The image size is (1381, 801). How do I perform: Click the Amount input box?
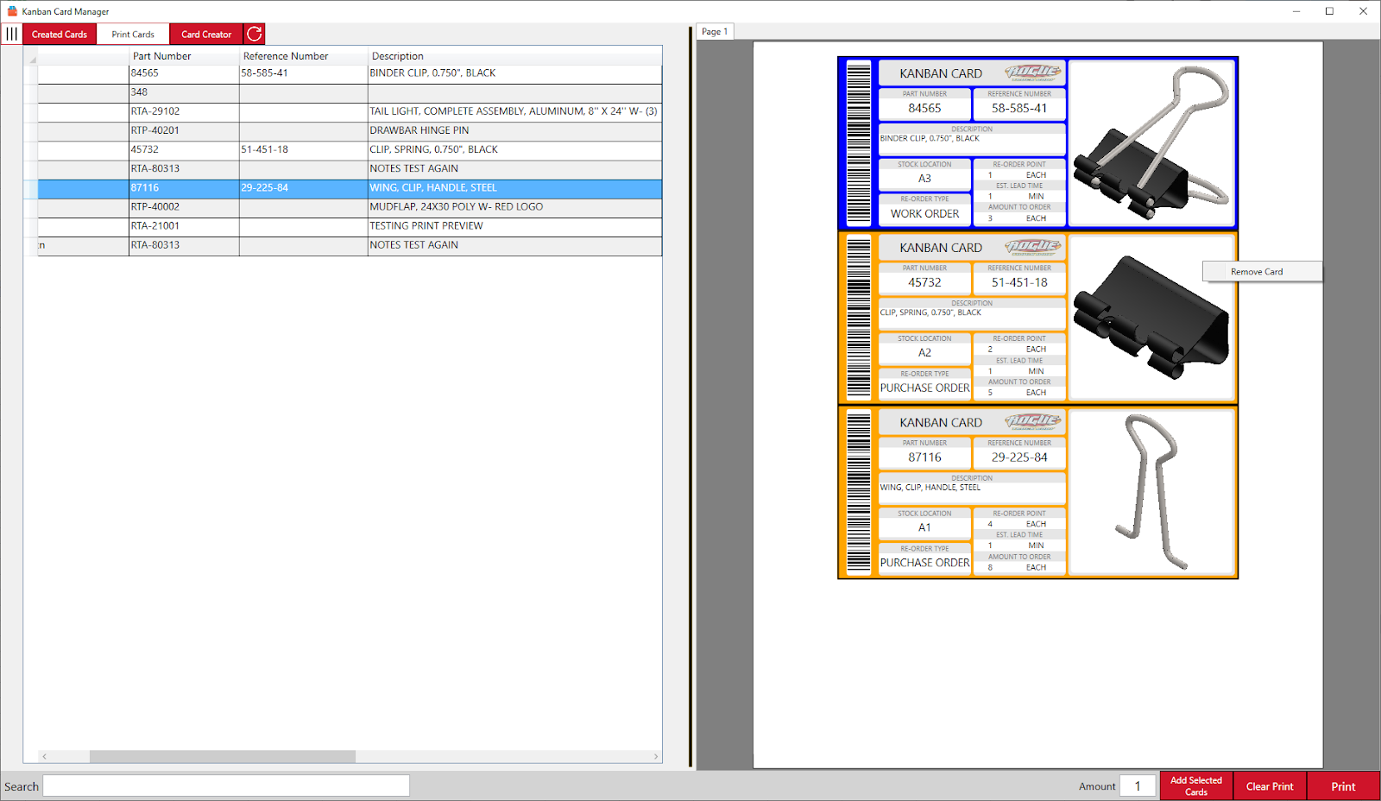(x=1138, y=785)
